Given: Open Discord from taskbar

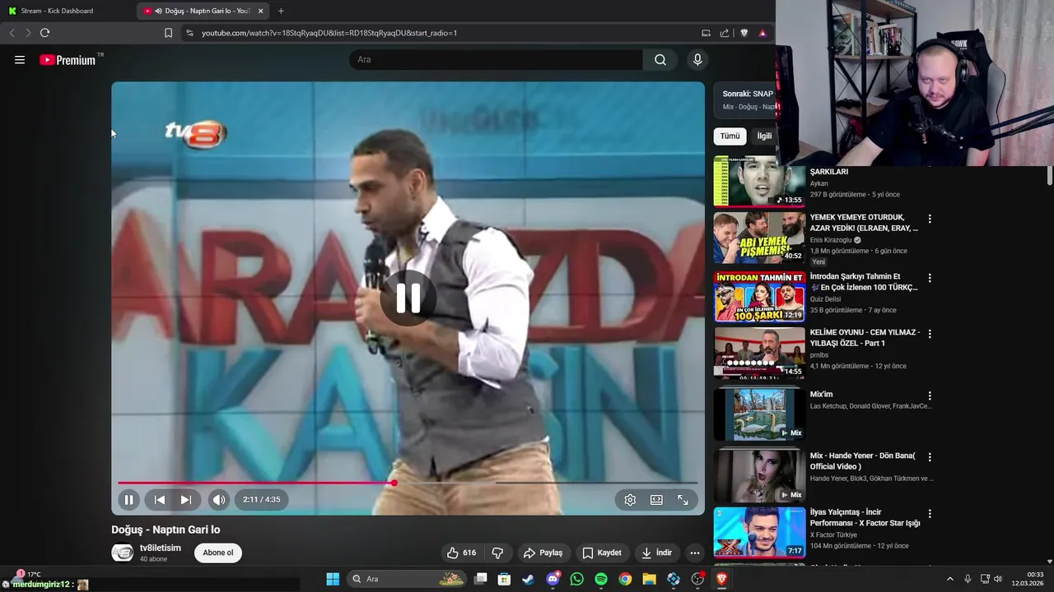Looking at the screenshot, I should point(553,579).
